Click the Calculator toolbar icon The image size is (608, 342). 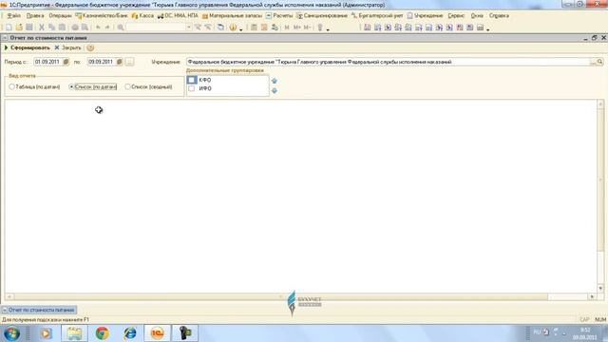tap(254, 28)
